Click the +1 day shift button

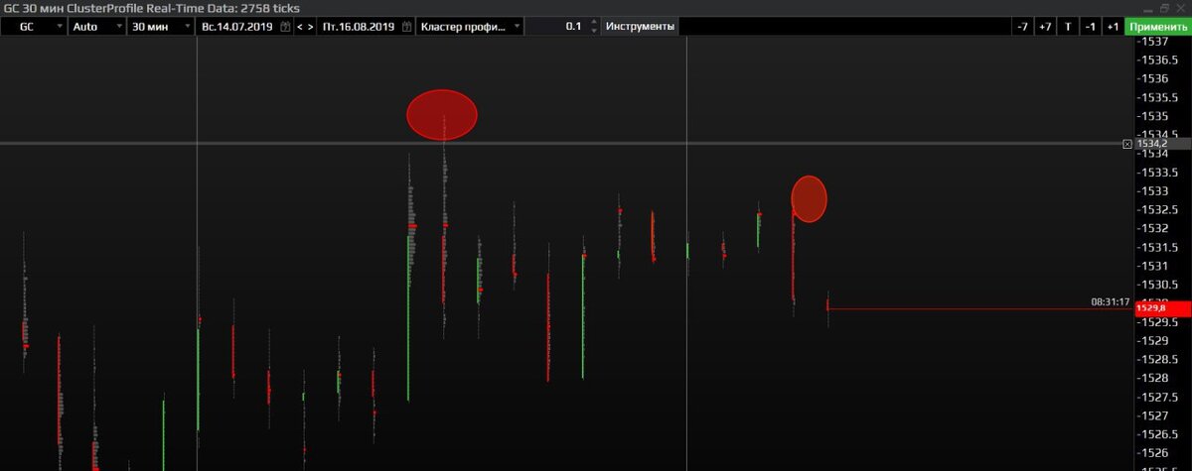[1113, 27]
